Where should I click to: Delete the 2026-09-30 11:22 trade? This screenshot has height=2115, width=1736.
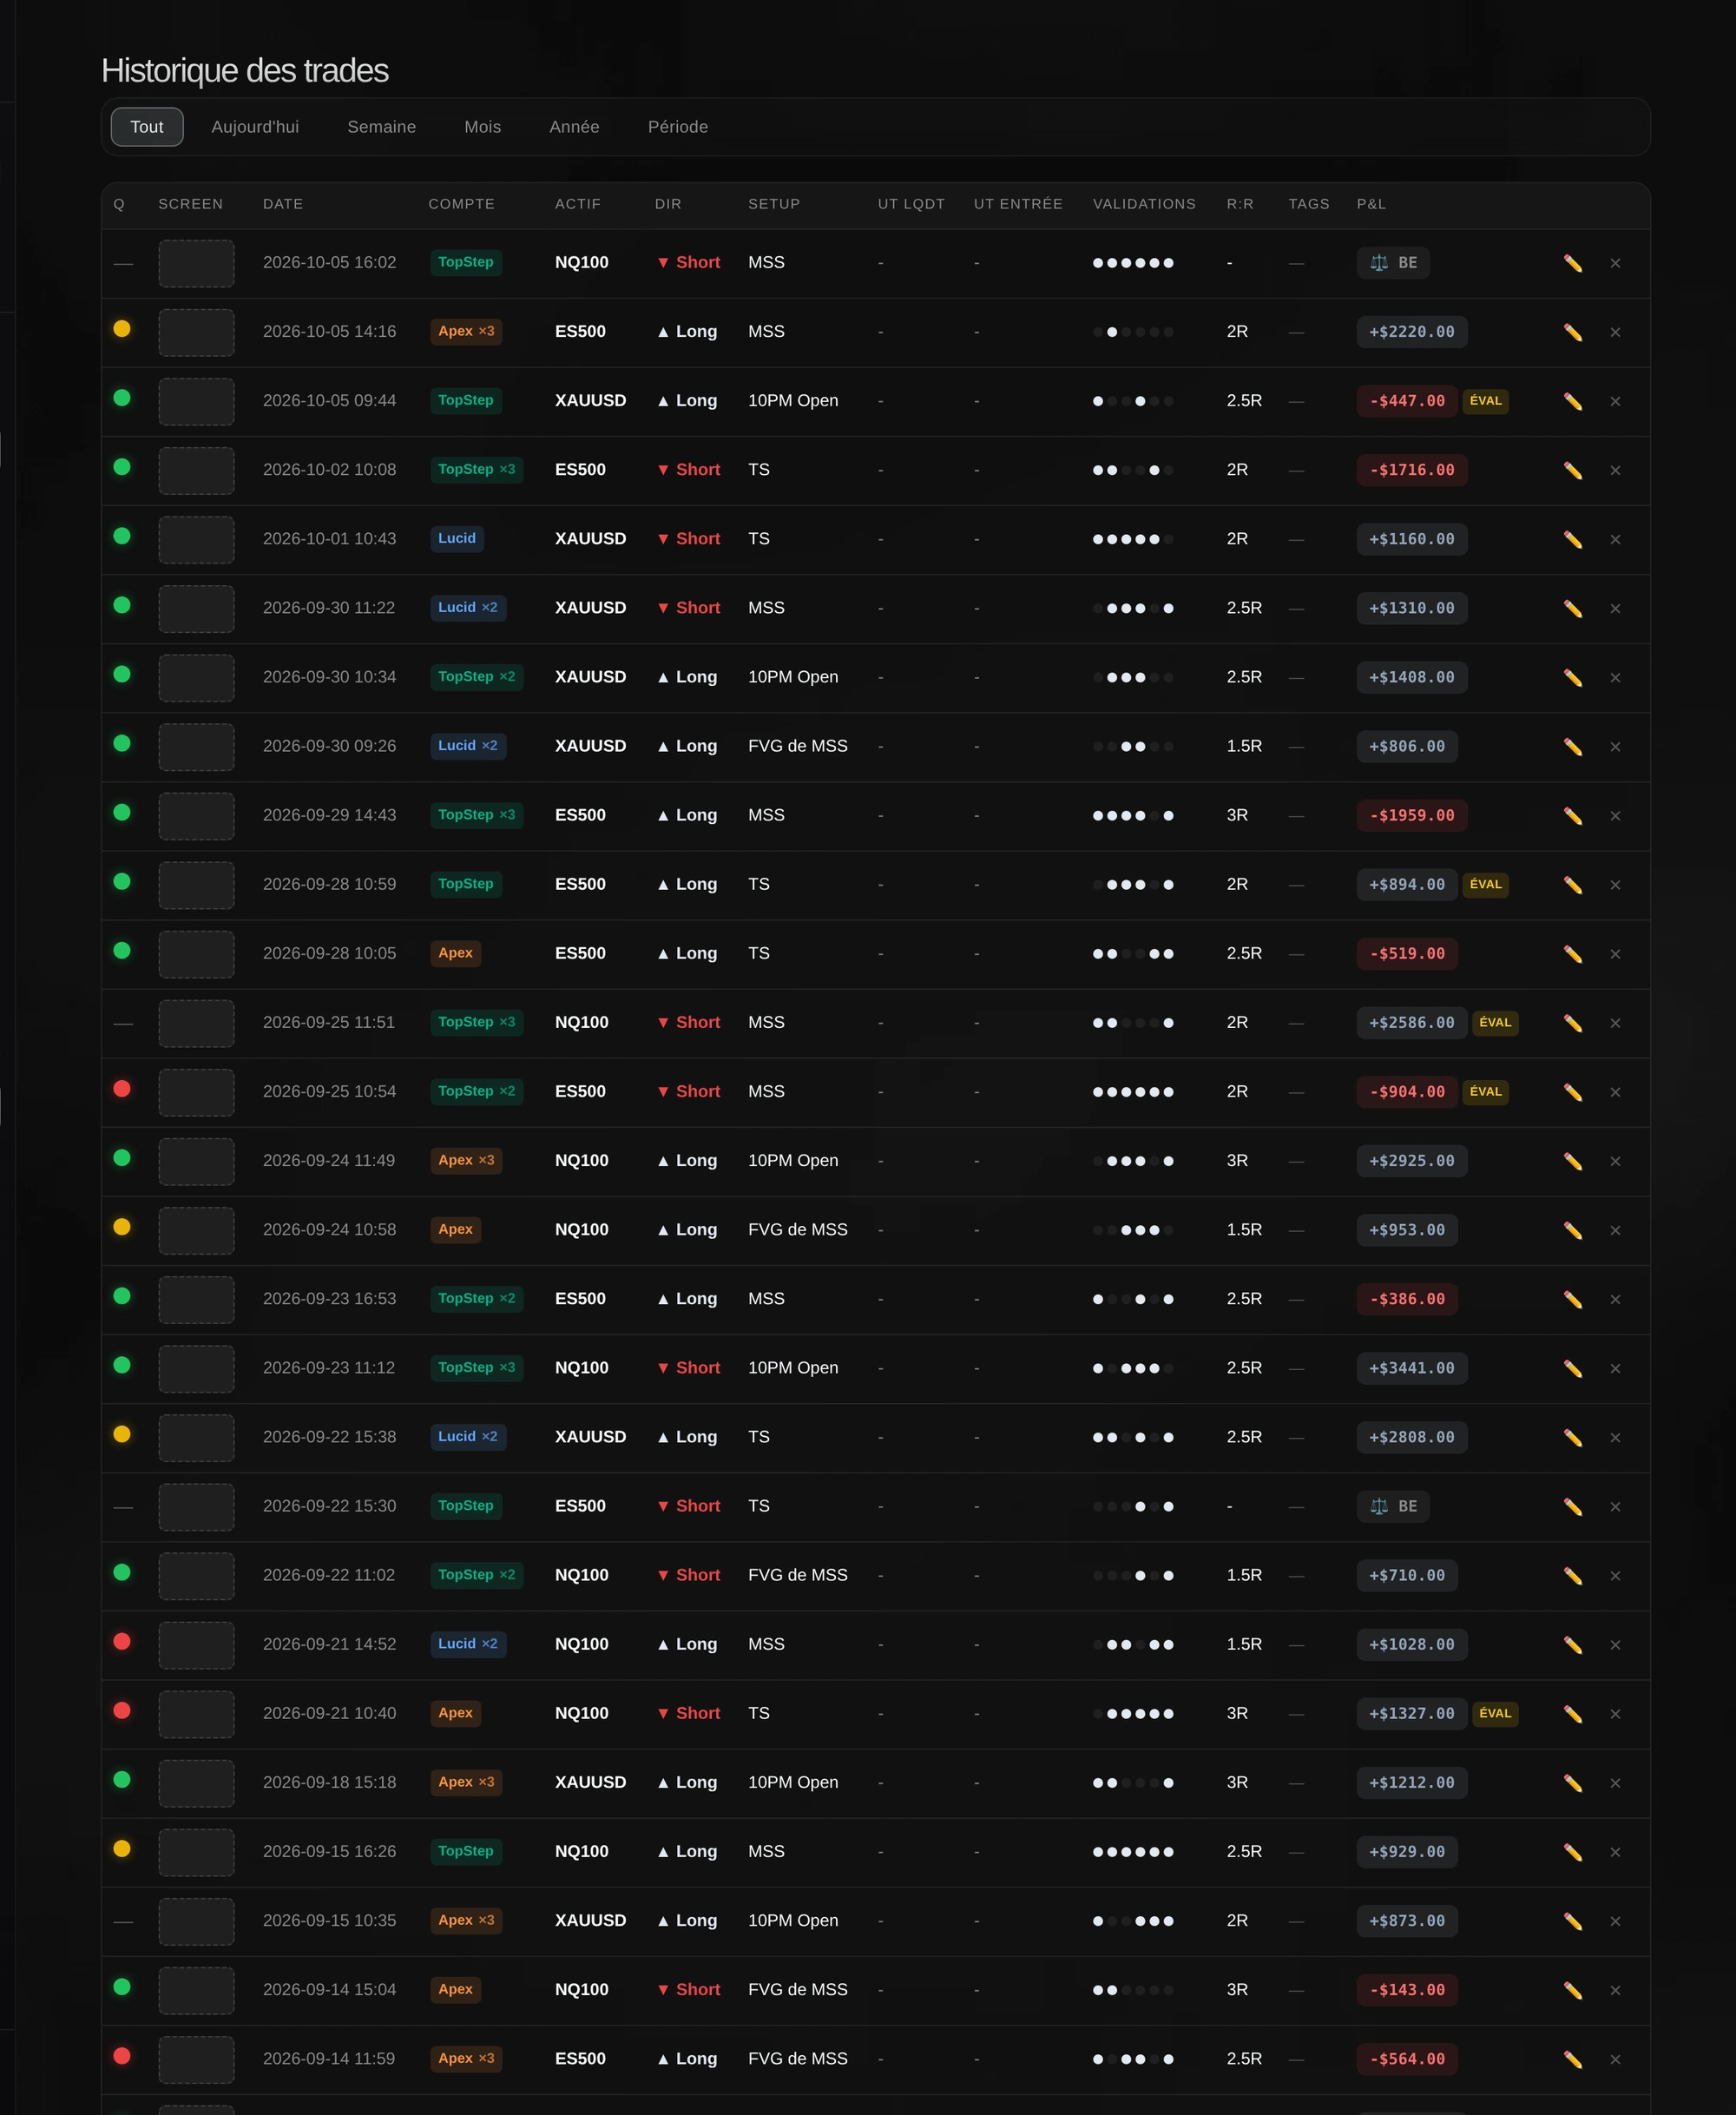click(x=1615, y=608)
